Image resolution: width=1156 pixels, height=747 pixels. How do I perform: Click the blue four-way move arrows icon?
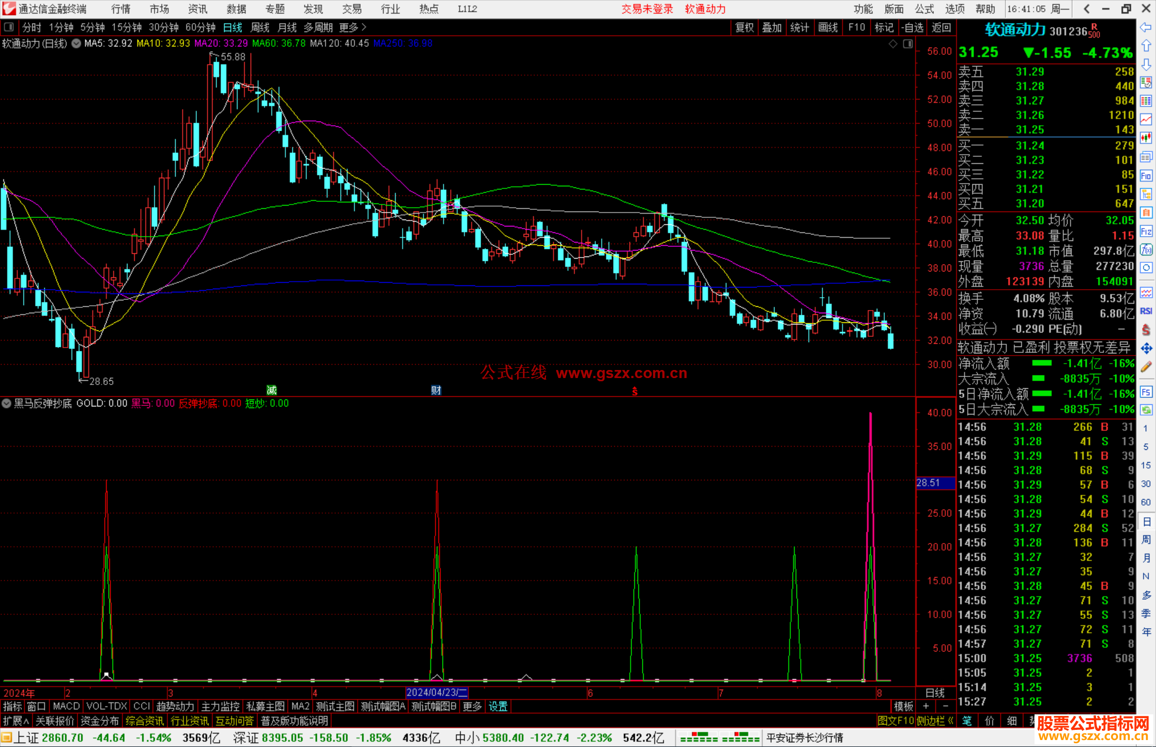tap(1146, 349)
